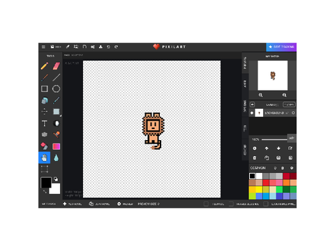Screen dimensions: 335x251
Task: Click the layer opacity slider
Action: [274, 139]
